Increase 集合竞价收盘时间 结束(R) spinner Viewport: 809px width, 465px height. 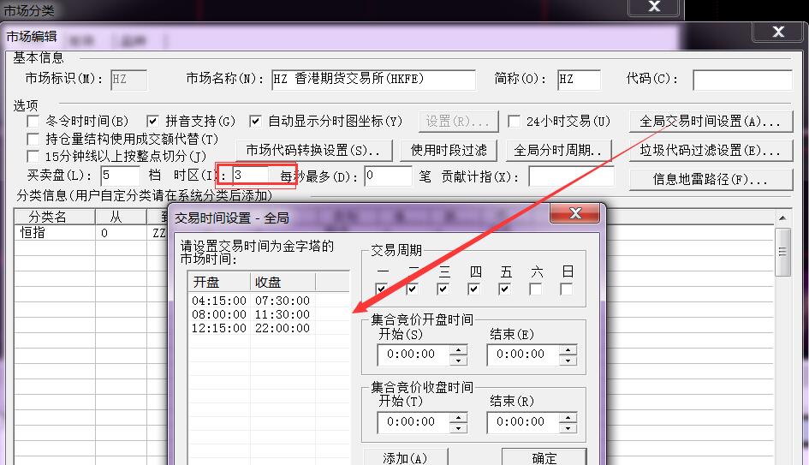click(x=568, y=417)
